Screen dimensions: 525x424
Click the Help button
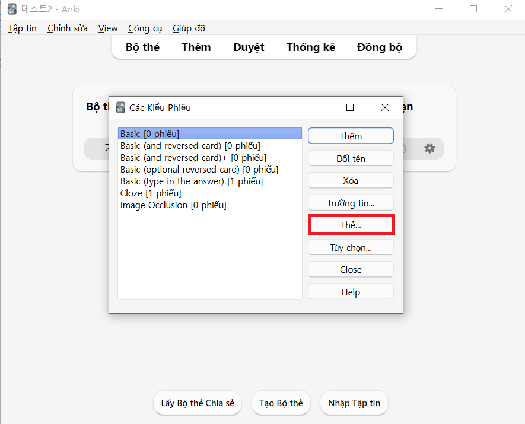click(351, 292)
